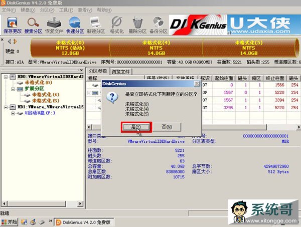Collapse the 扩展分区 tree node
Screen dimensions: 301x227
[13, 89]
